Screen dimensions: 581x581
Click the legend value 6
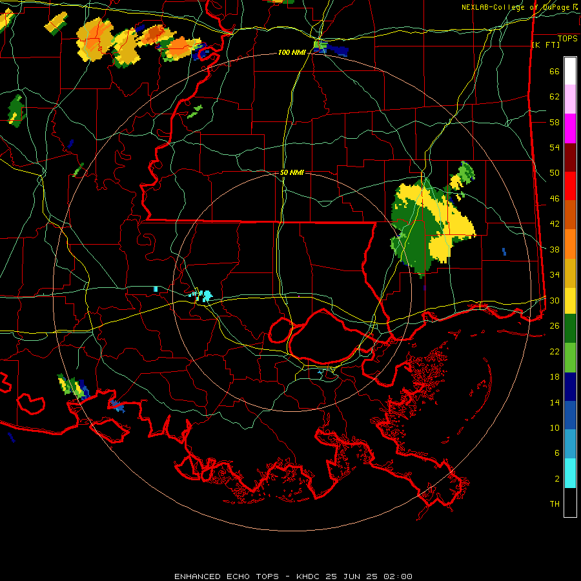pyautogui.click(x=557, y=453)
